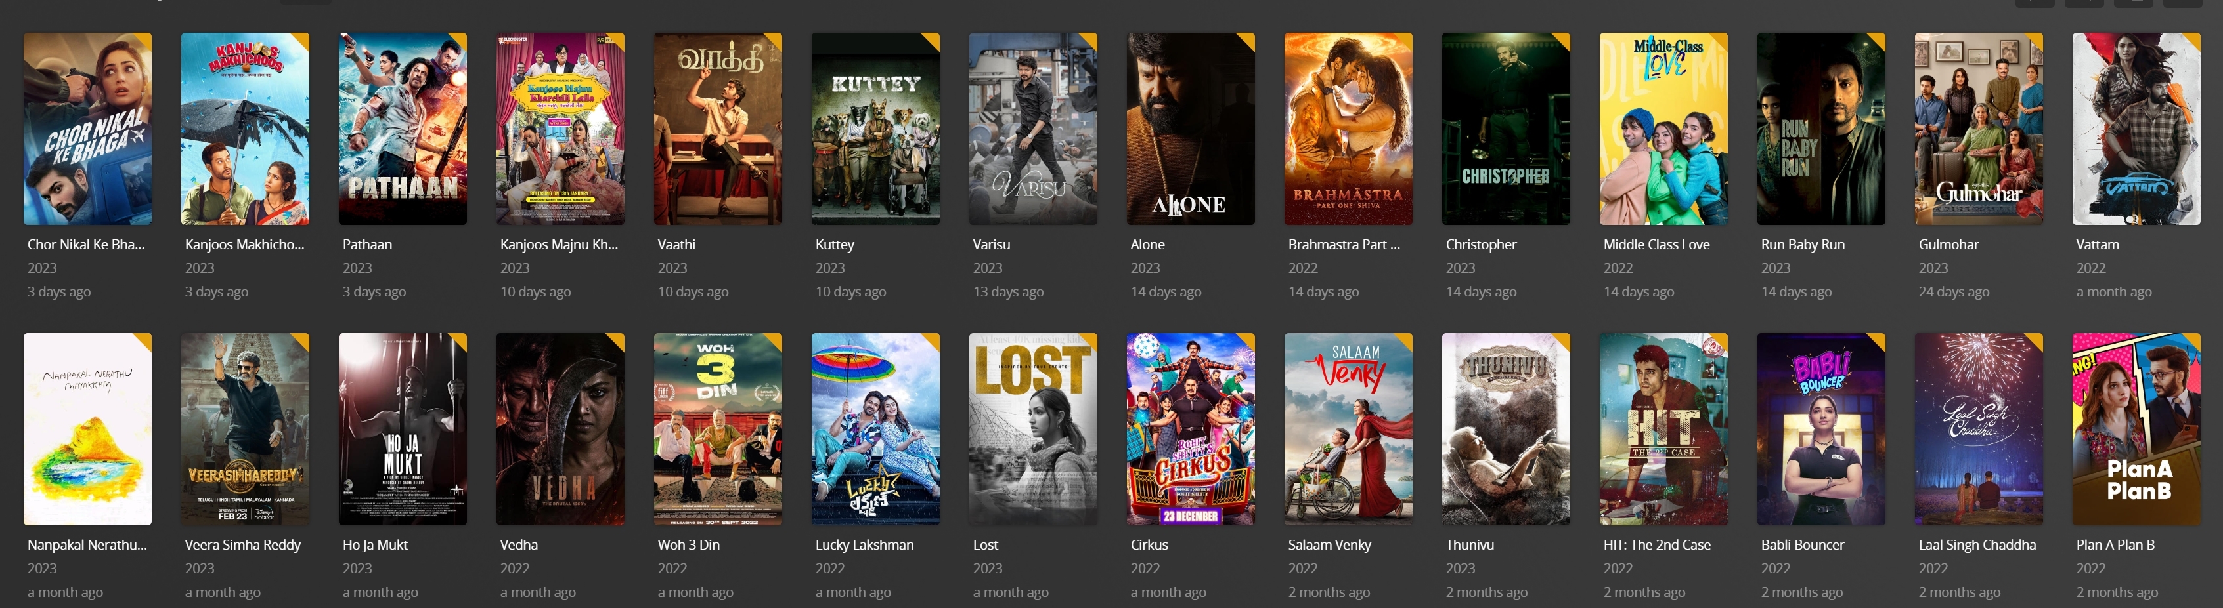This screenshot has width=2223, height=608.
Task: Open the Babli Bouncer title link
Action: click(x=1803, y=545)
